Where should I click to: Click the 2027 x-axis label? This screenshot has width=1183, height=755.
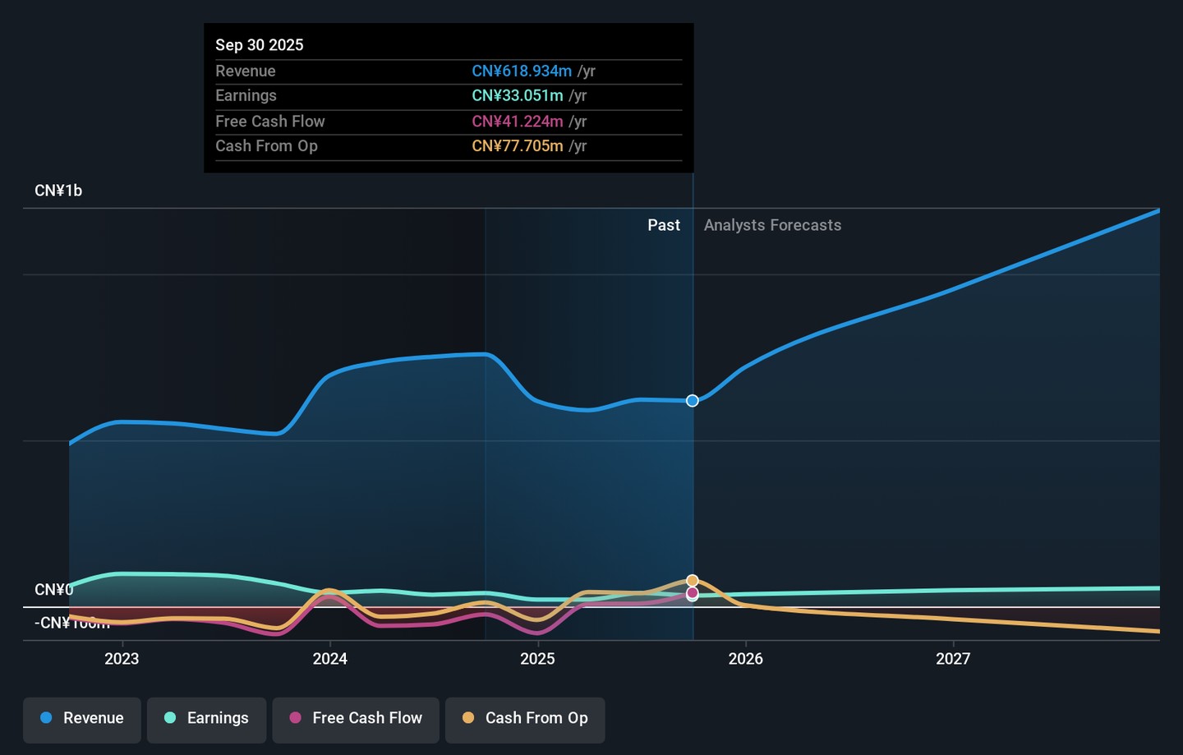[x=953, y=659]
